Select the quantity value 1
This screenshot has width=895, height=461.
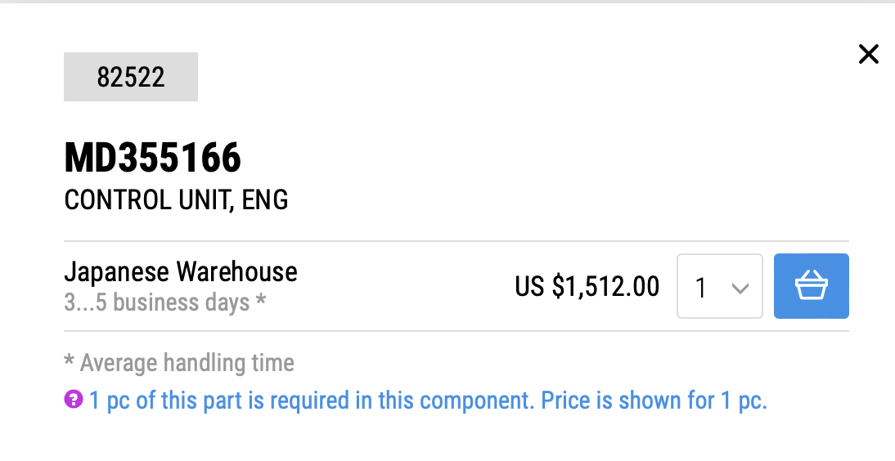coord(701,288)
